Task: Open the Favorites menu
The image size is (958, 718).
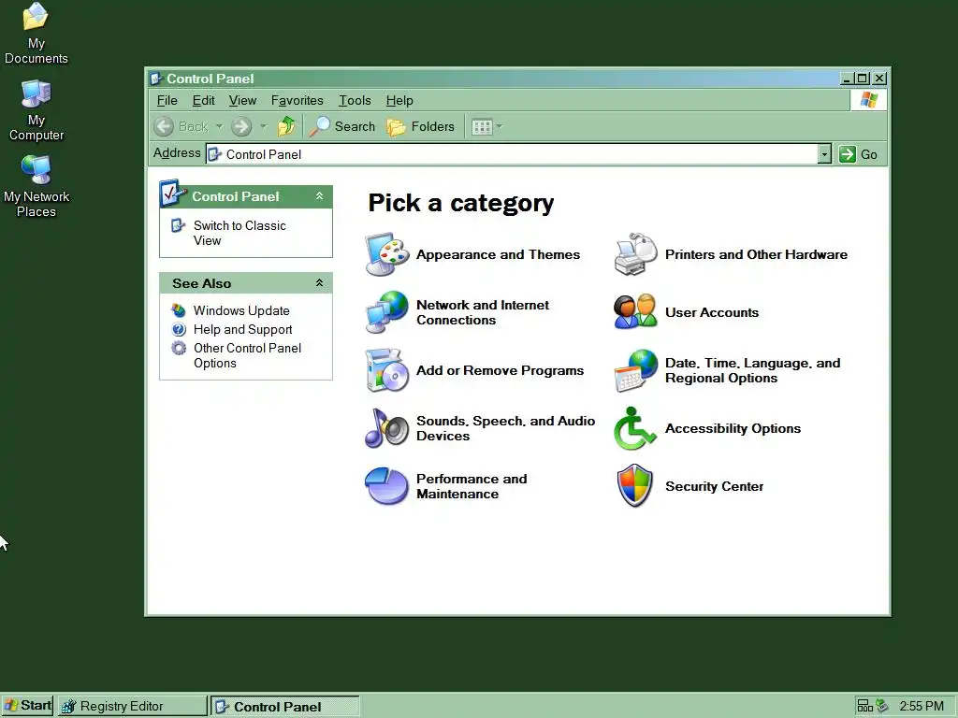Action: pyautogui.click(x=297, y=100)
